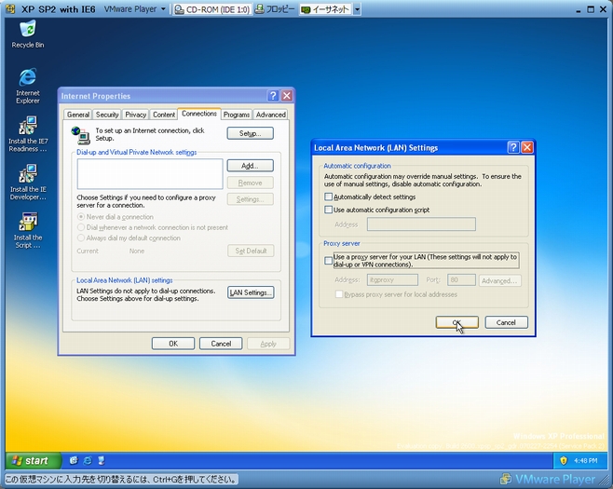This screenshot has height=489, width=613.
Task: Enable Use automatic configuration script checkbox
Action: tap(328, 210)
